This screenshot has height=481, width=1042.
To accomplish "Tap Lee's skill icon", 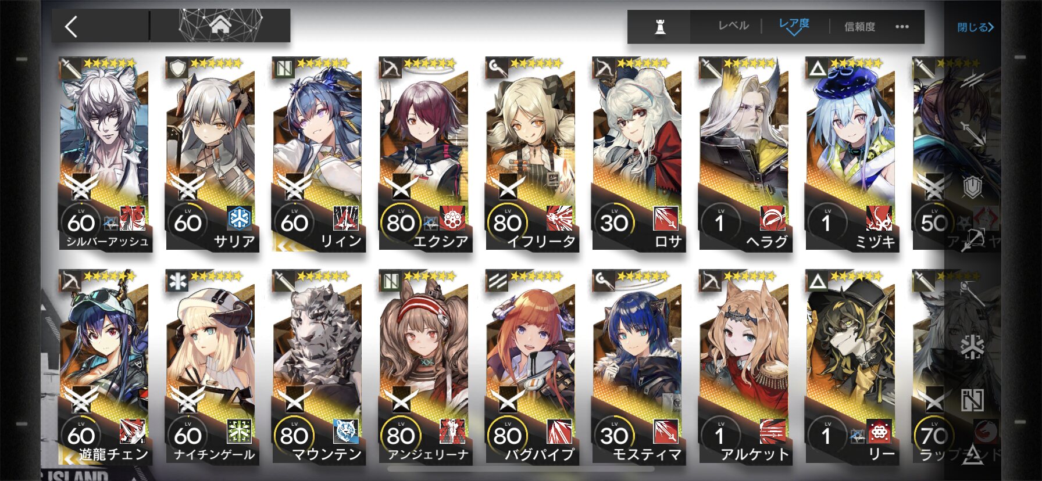I will (x=879, y=432).
